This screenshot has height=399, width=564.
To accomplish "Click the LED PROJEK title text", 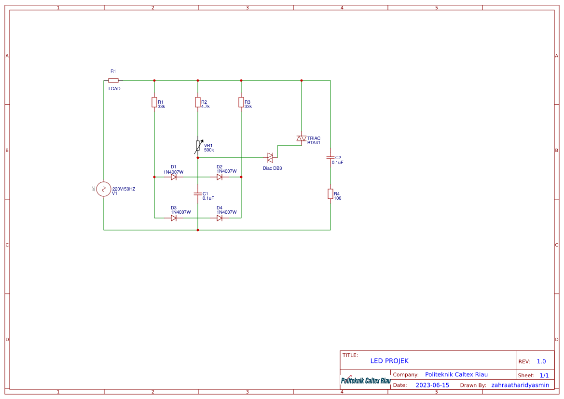I will 389,361.
